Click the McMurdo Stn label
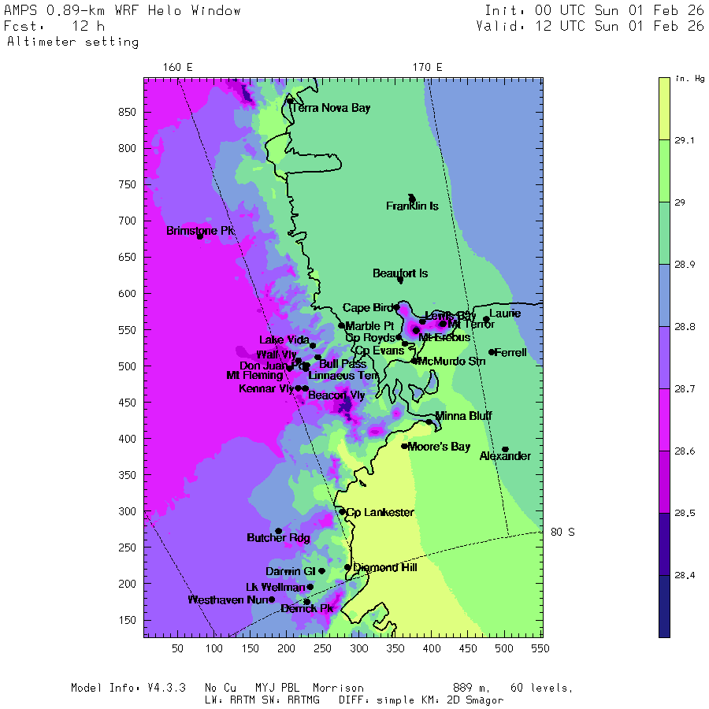This screenshot has height=709, width=709. tap(451, 361)
